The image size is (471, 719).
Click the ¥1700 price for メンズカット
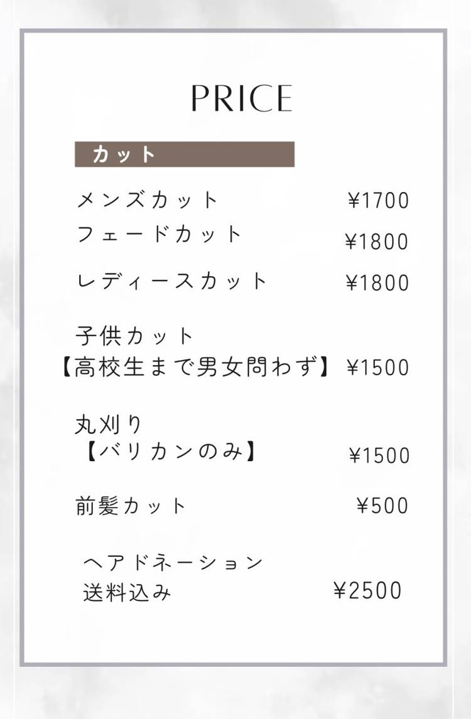378,201
